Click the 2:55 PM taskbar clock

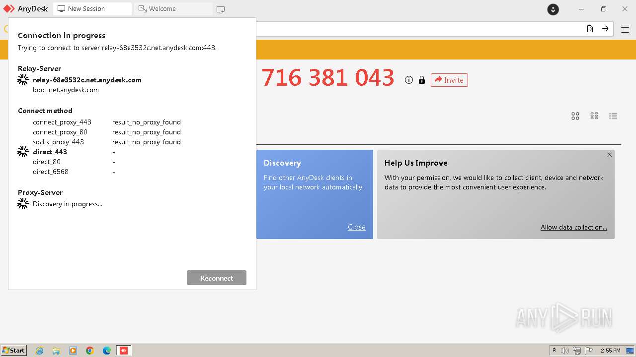[610, 351]
